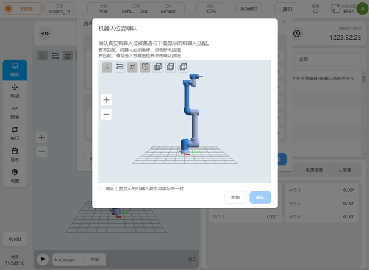Select the second cube view icon in dialog
Image resolution: width=369 pixels, height=270 pixels.
point(170,67)
